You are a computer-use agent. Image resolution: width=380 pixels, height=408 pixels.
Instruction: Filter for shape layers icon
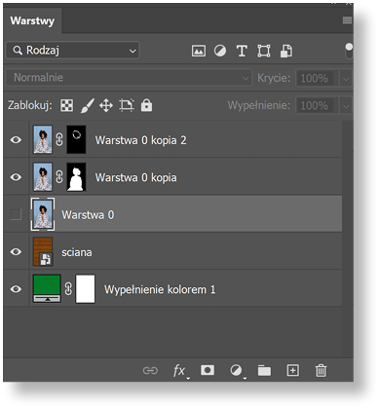coord(264,51)
